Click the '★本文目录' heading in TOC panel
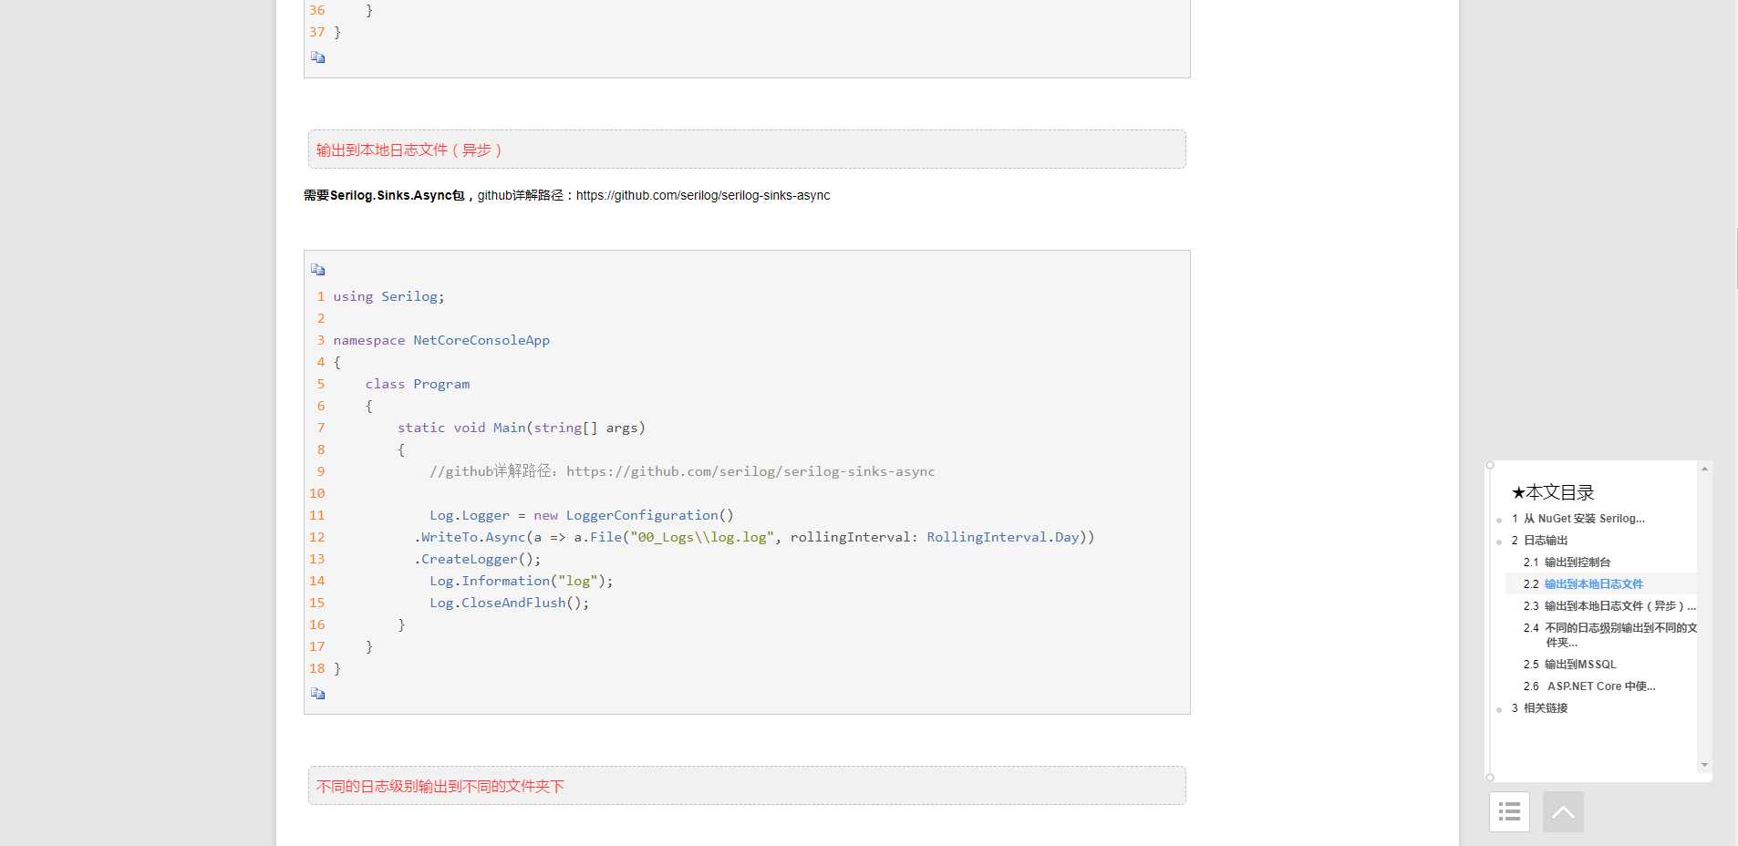The image size is (1738, 846). [x=1553, y=492]
